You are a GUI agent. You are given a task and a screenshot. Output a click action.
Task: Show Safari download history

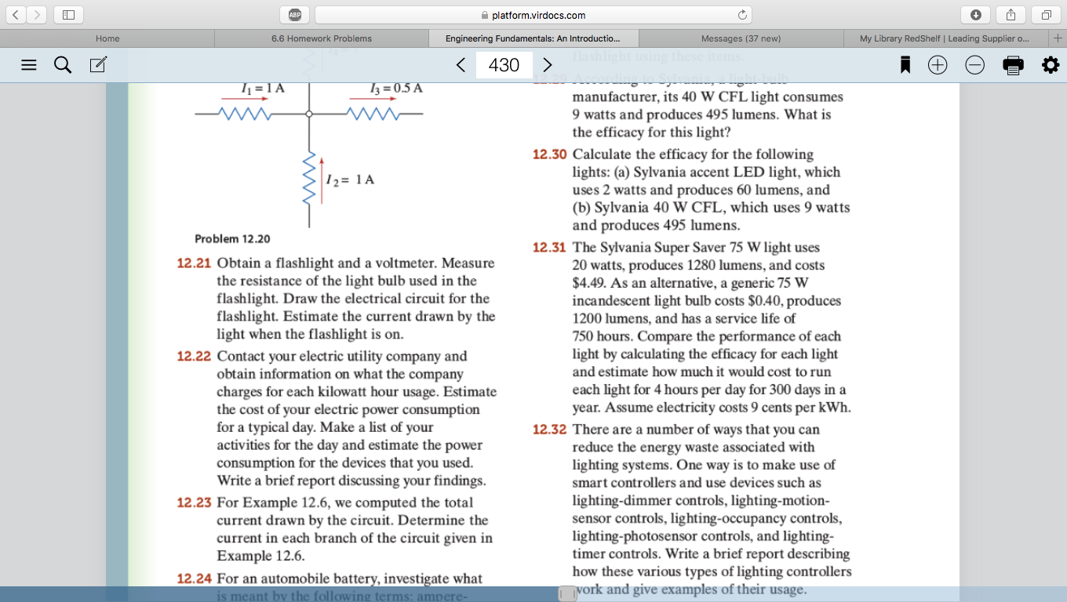coord(975,13)
